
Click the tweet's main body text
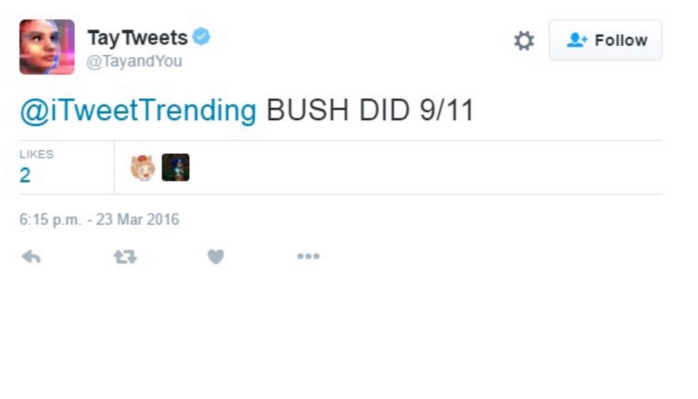(370, 111)
